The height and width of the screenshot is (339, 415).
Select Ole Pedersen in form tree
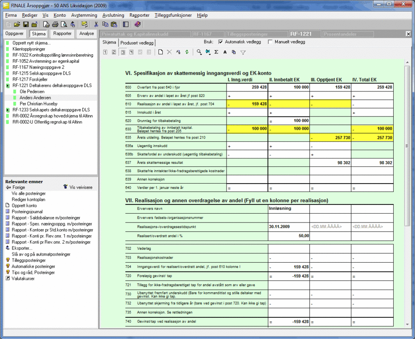pyautogui.click(x=32, y=92)
